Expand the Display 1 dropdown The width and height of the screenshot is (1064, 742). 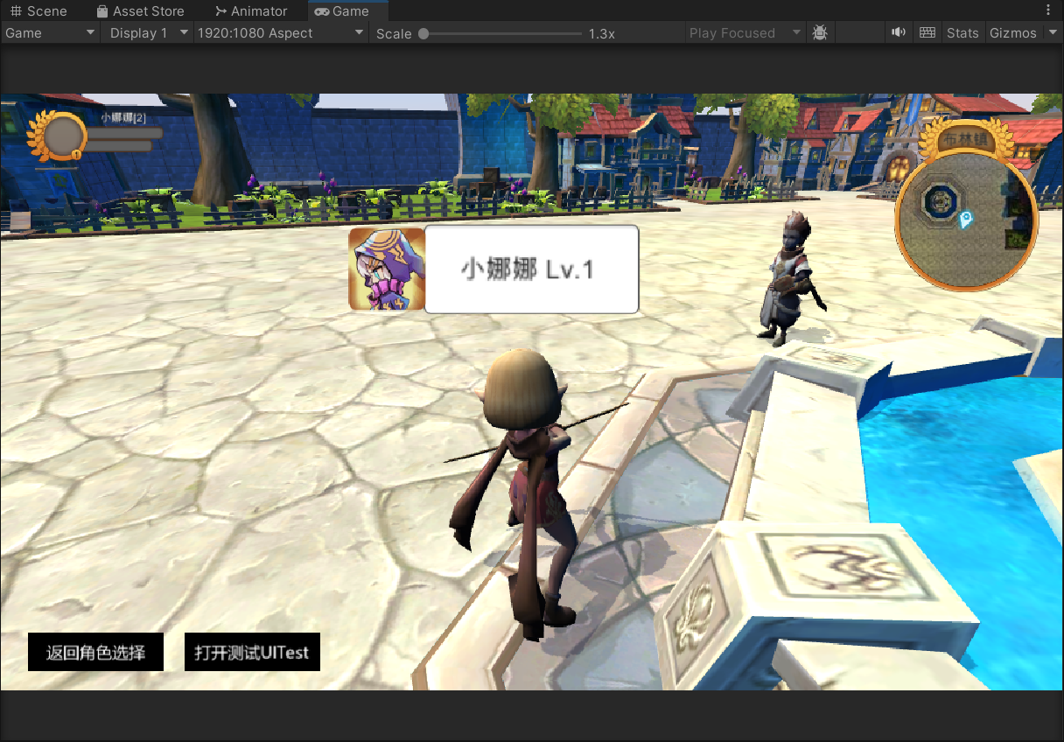coord(146,33)
